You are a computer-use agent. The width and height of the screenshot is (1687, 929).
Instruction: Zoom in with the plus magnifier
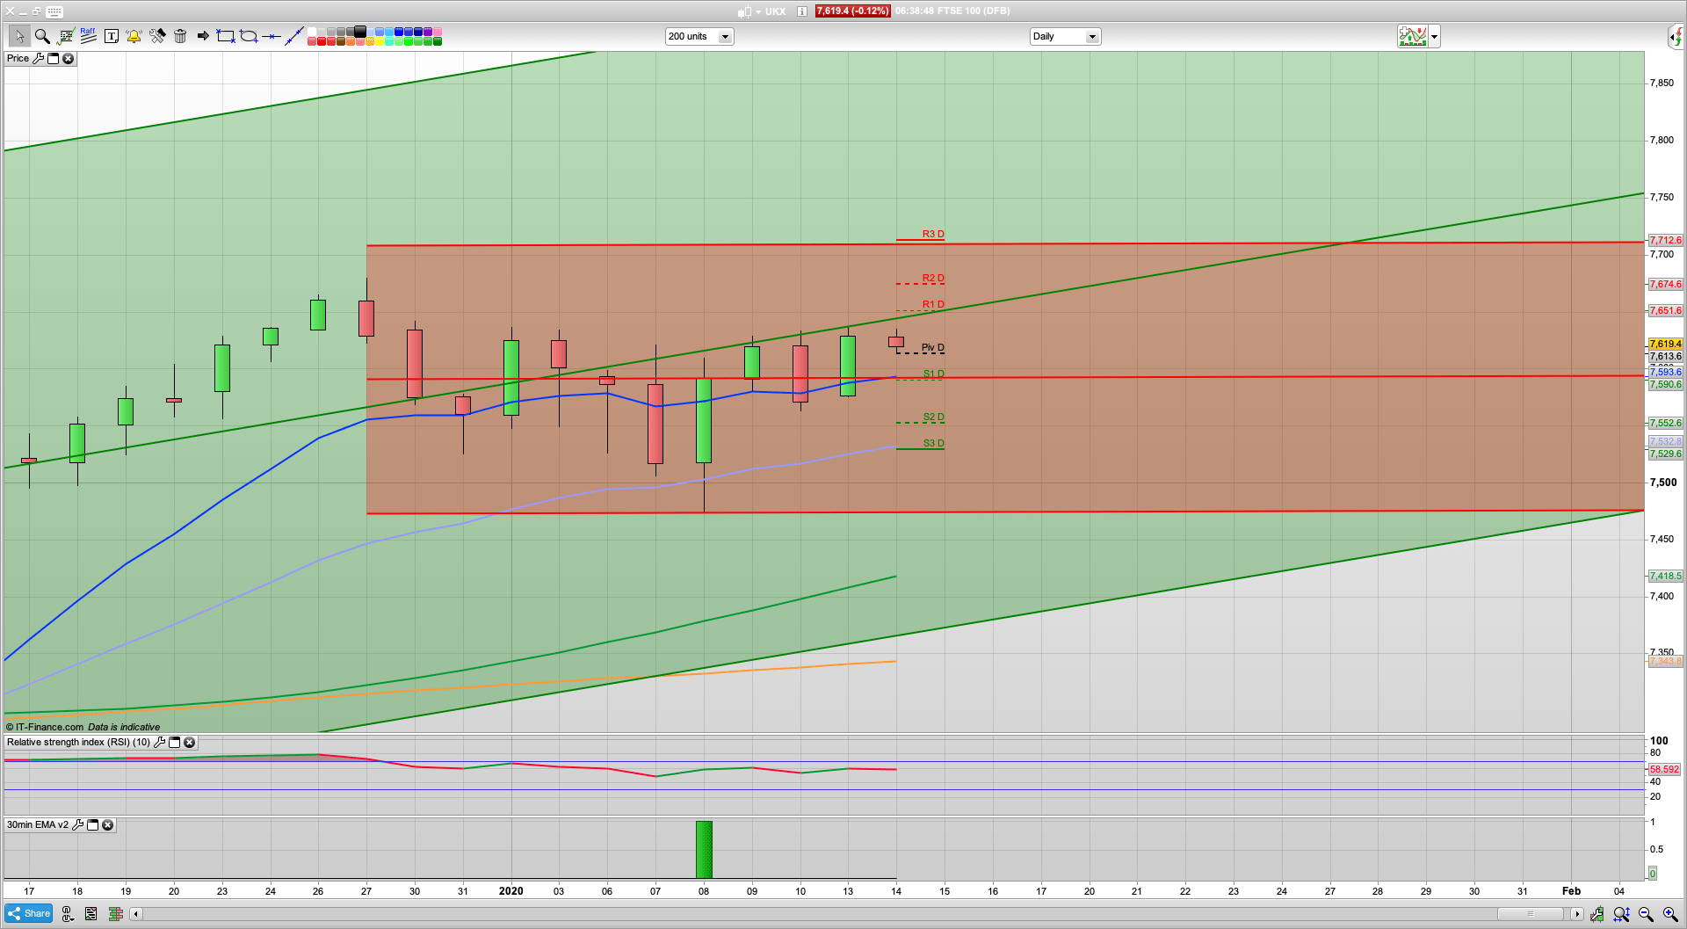[1669, 914]
